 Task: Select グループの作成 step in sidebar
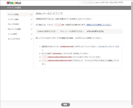(x=13, y=24)
